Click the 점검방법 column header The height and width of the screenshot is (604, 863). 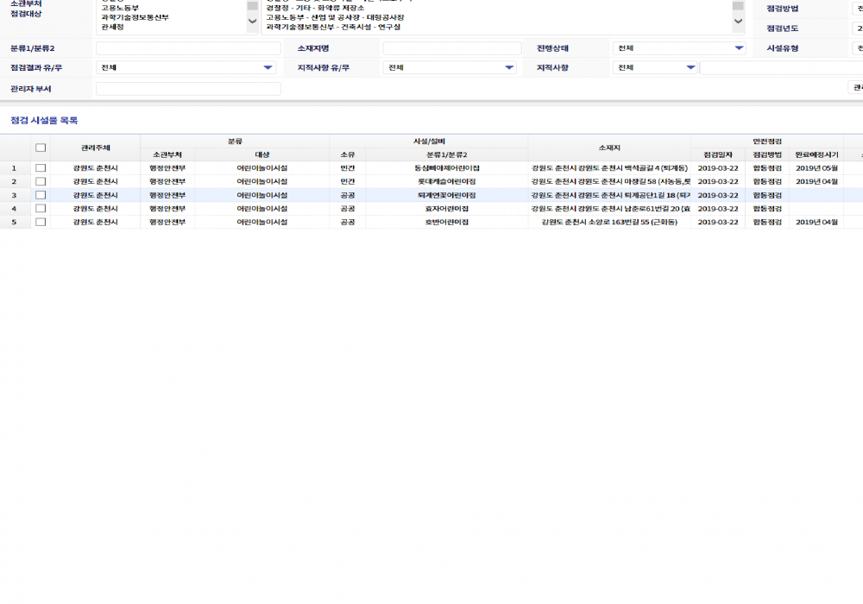(x=767, y=154)
